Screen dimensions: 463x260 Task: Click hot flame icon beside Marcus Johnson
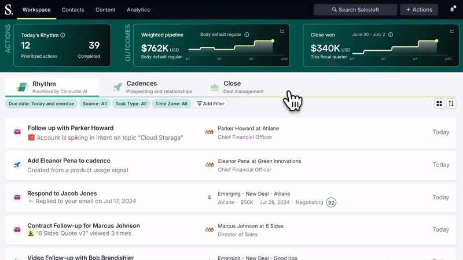pyautogui.click(x=210, y=229)
